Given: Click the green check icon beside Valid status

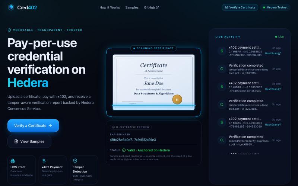Looking at the screenshot, I should [124, 150].
